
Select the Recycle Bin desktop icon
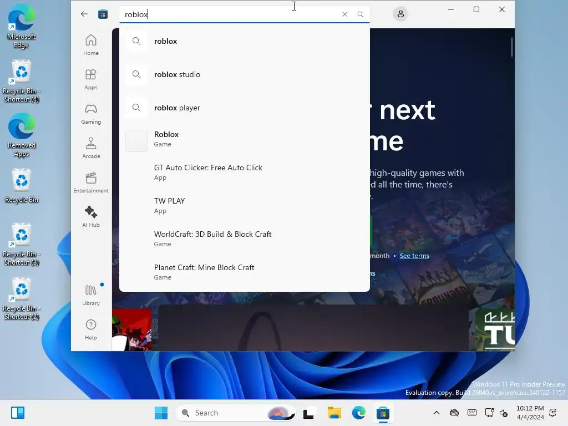22,186
